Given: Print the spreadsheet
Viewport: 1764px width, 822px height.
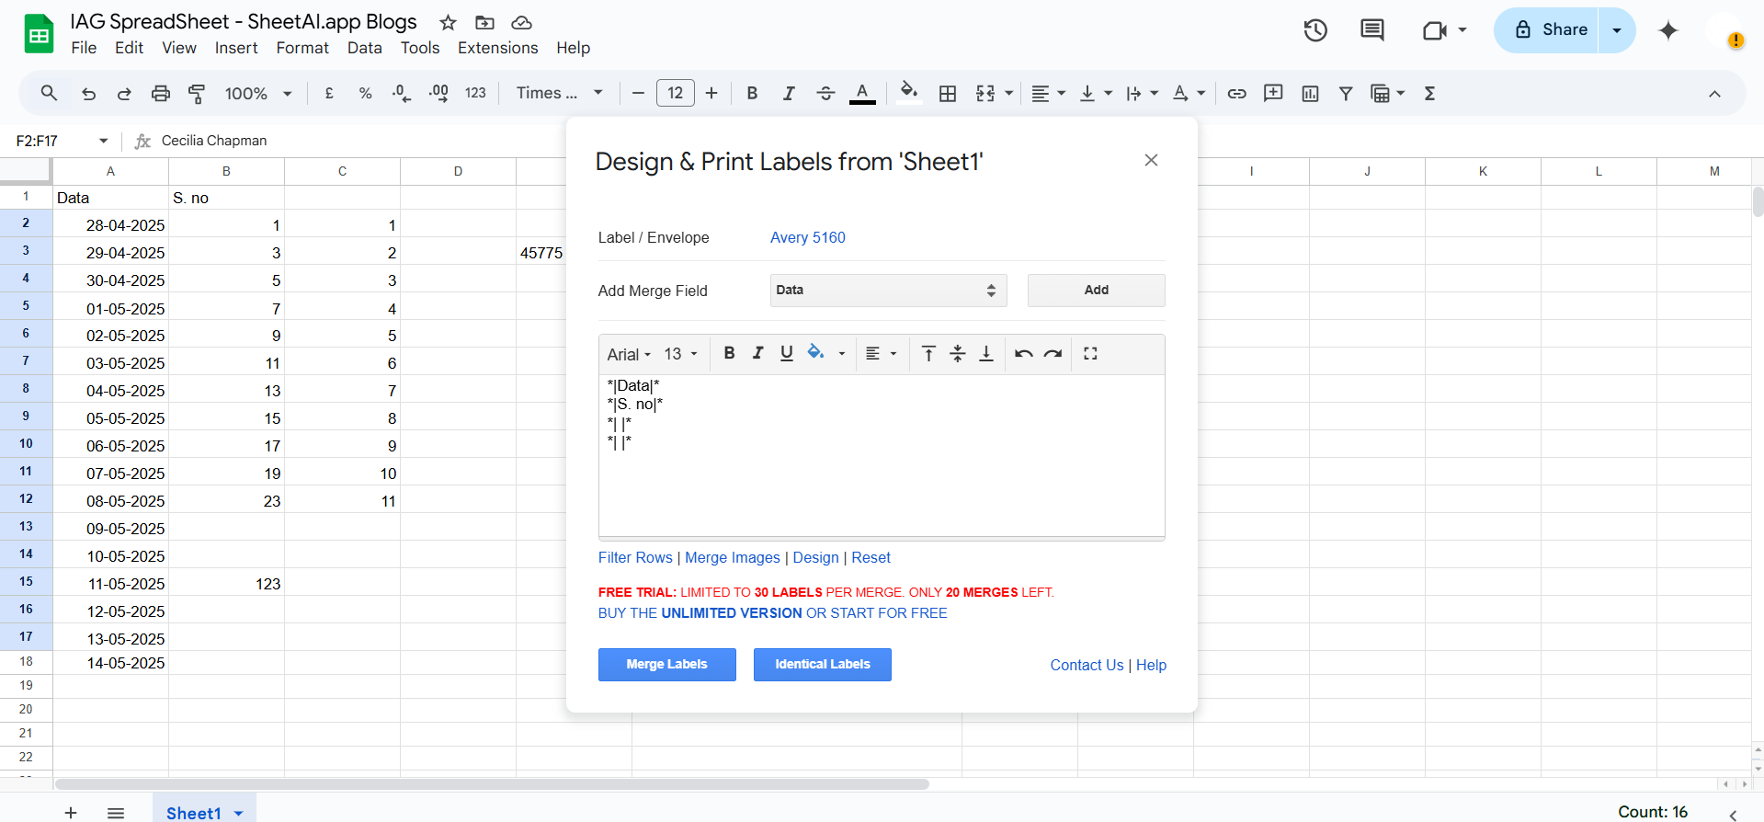Looking at the screenshot, I should tap(161, 93).
